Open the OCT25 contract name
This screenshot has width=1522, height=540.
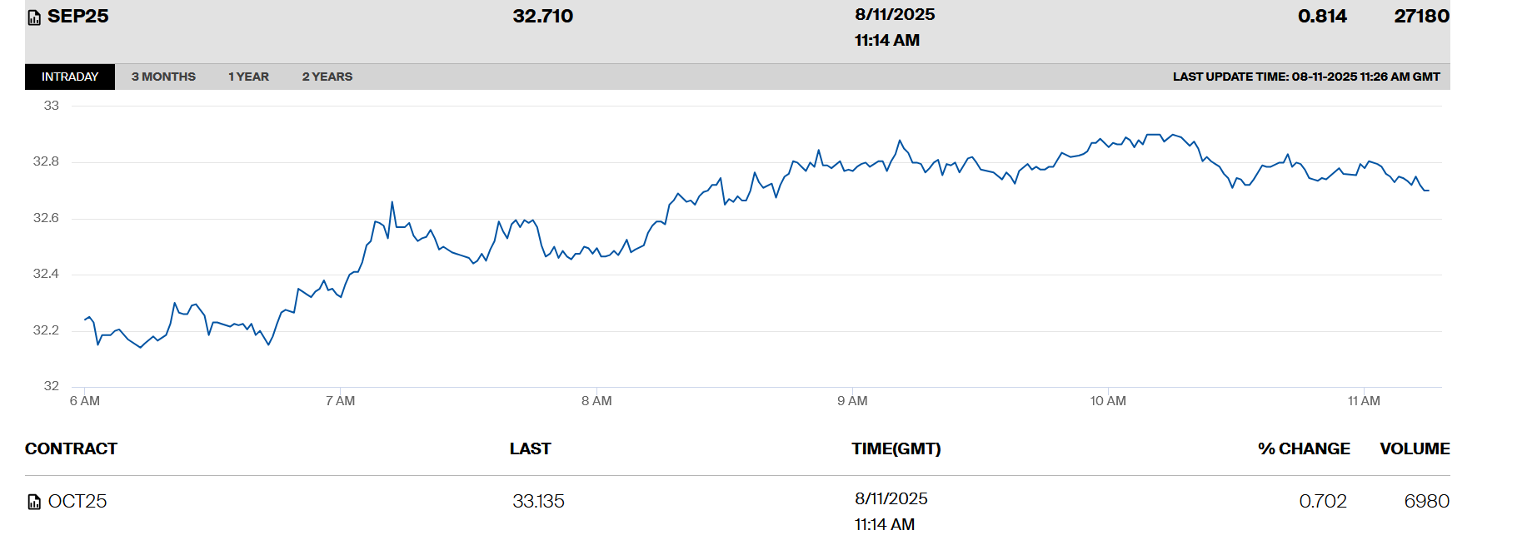coord(77,501)
